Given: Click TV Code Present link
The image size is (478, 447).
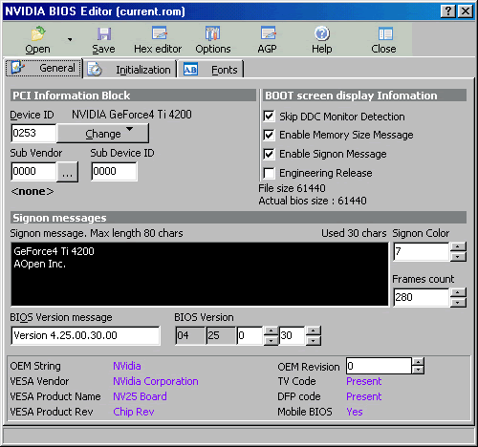Looking at the screenshot, I should [x=363, y=381].
